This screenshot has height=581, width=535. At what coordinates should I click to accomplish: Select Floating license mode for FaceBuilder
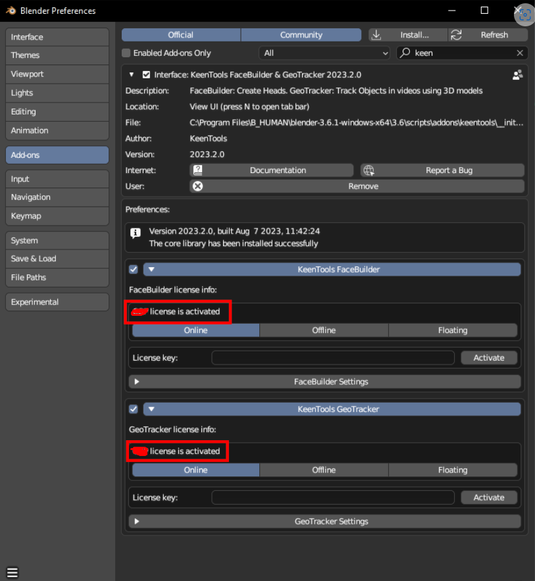[453, 330]
